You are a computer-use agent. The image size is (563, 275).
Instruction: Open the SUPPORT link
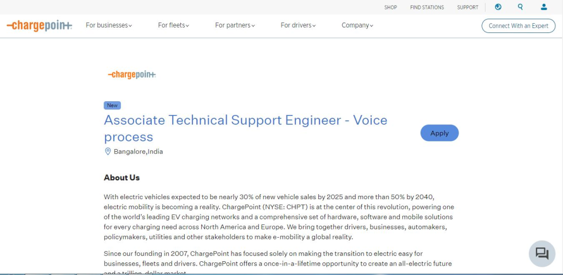click(467, 7)
